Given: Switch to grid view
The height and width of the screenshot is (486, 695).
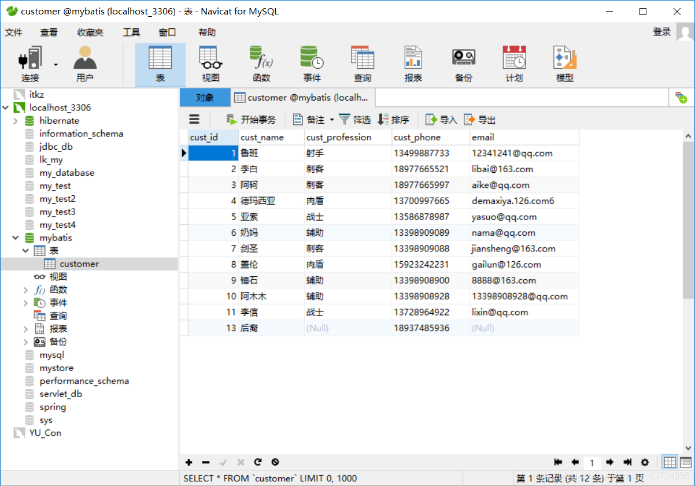Looking at the screenshot, I should coord(670,462).
